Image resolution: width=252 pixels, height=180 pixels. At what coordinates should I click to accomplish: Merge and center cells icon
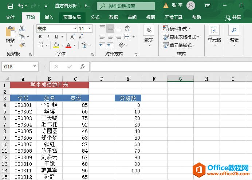(x=127, y=37)
